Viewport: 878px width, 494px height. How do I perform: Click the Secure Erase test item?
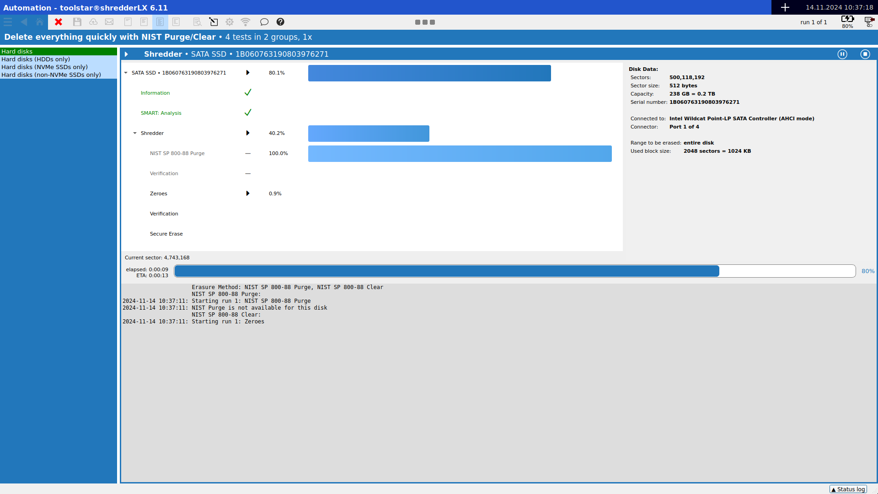tap(166, 234)
